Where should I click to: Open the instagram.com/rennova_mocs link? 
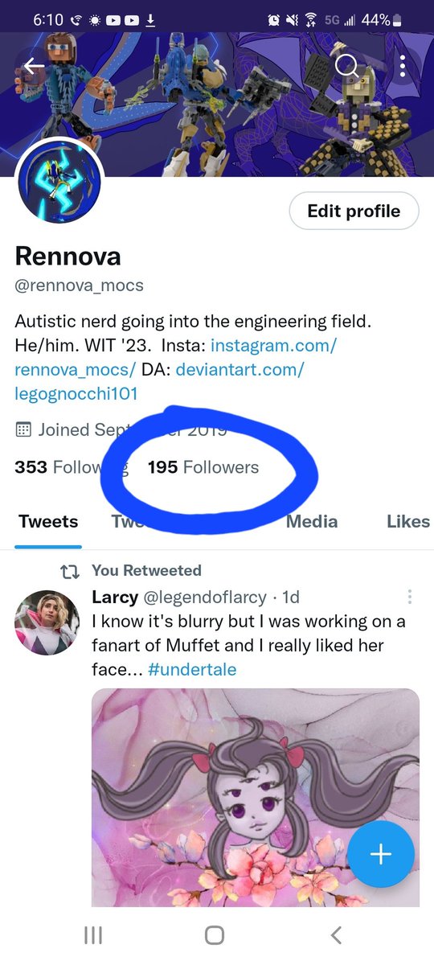click(x=175, y=358)
